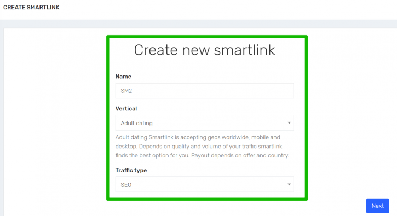
Task: Click the word smartlink in the large heading
Action: [x=245, y=50]
